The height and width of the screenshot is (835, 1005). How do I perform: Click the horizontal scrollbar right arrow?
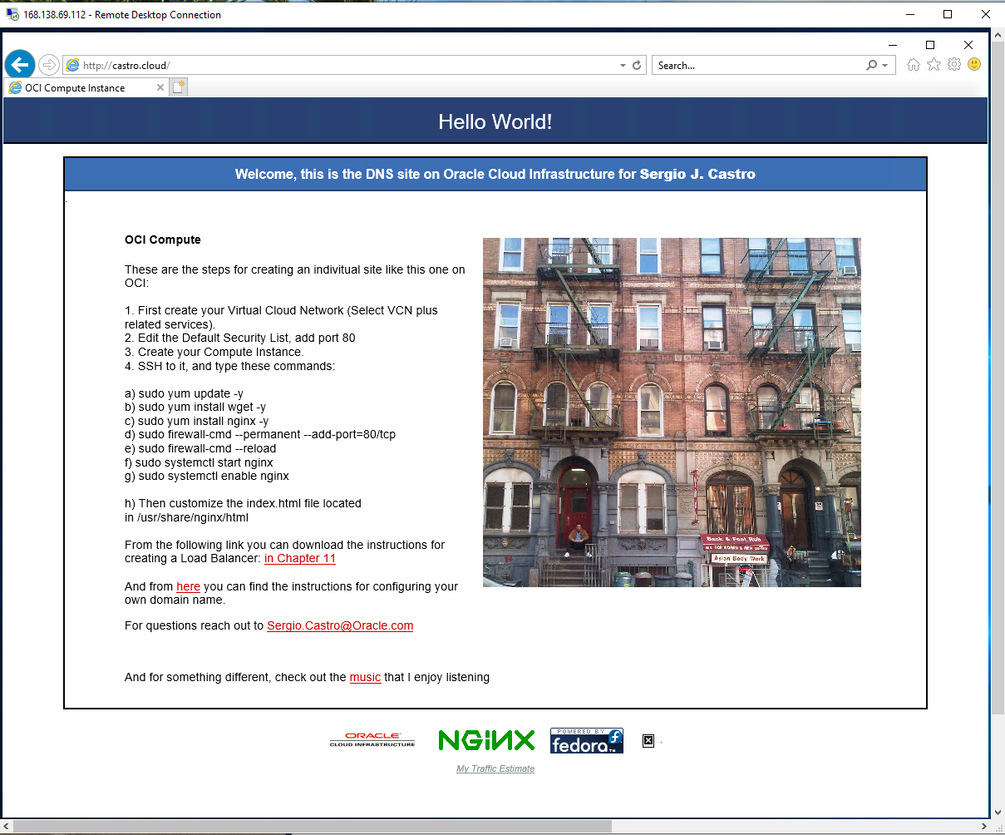click(984, 826)
